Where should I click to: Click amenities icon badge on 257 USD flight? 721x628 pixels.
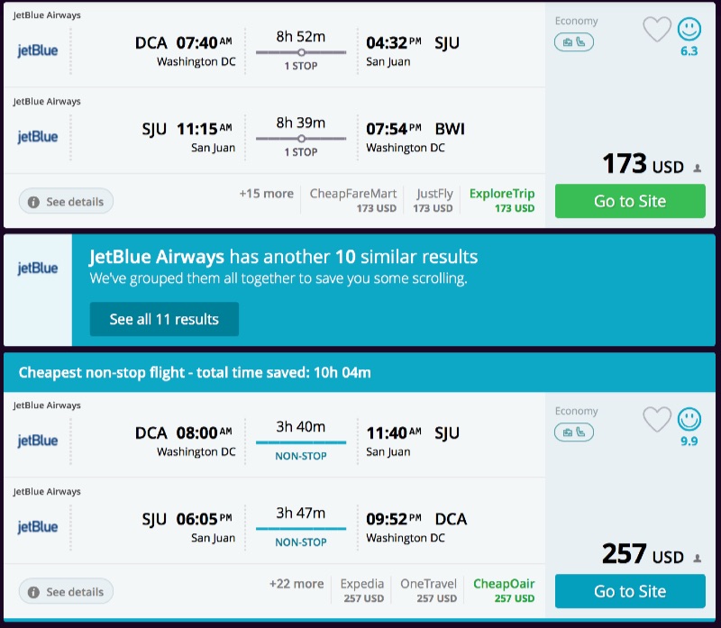(574, 432)
